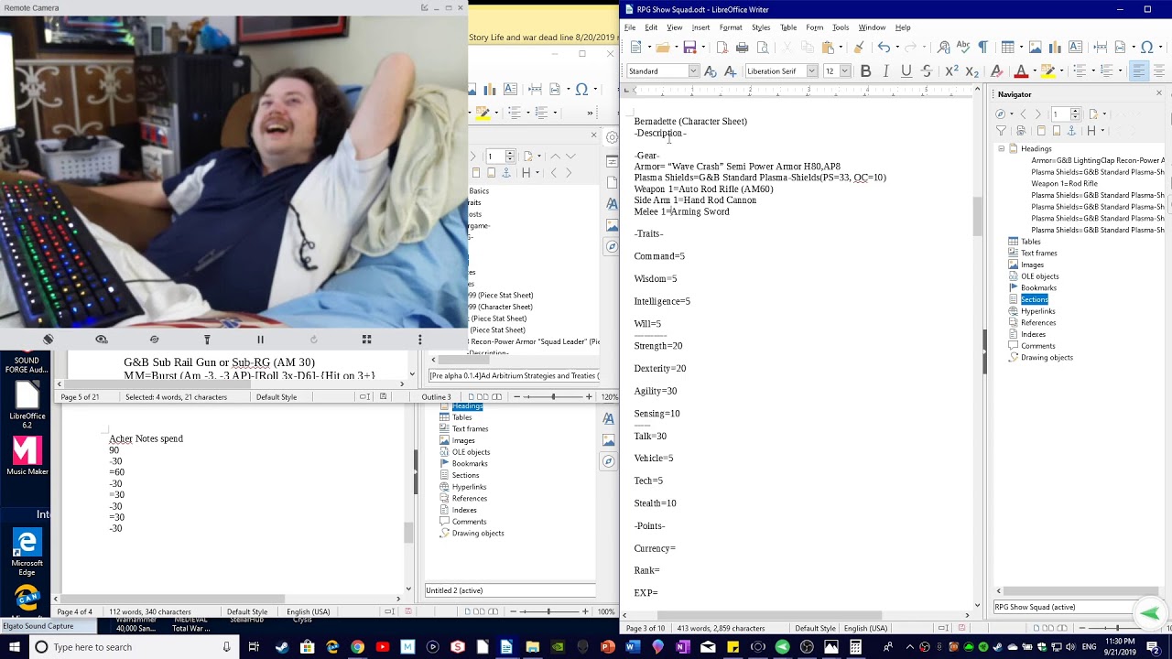Open the font color dropdown arrow

tap(1035, 71)
